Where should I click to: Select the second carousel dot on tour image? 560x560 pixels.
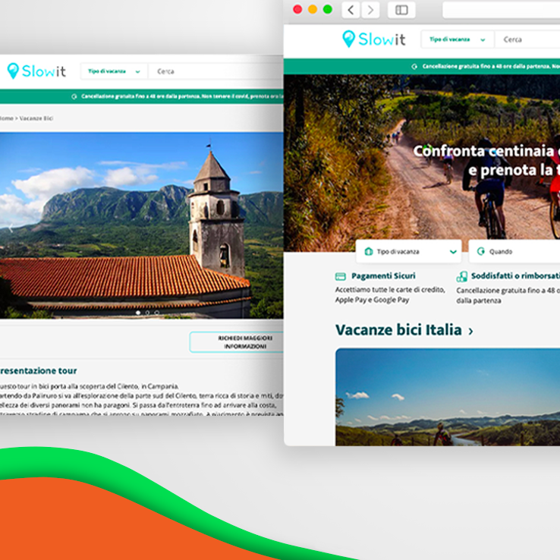pos(147,313)
